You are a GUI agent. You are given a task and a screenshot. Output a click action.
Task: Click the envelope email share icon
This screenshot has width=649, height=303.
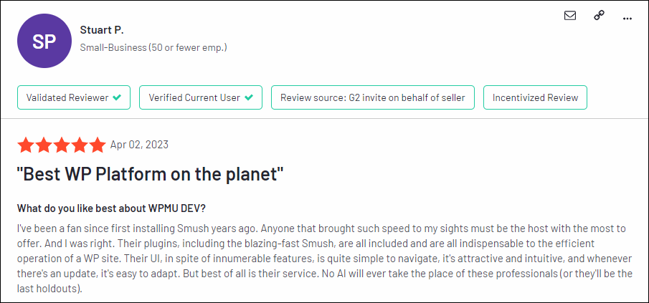pyautogui.click(x=570, y=16)
